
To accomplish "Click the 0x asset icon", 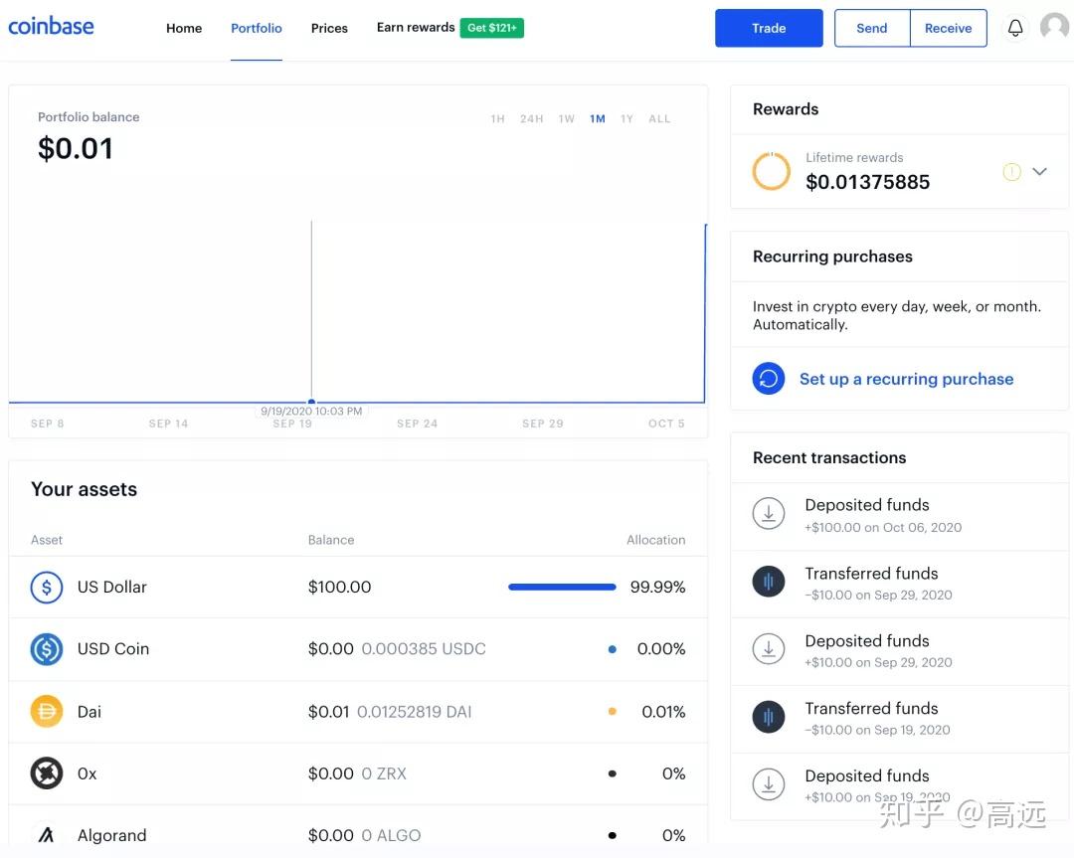I will coord(47,773).
